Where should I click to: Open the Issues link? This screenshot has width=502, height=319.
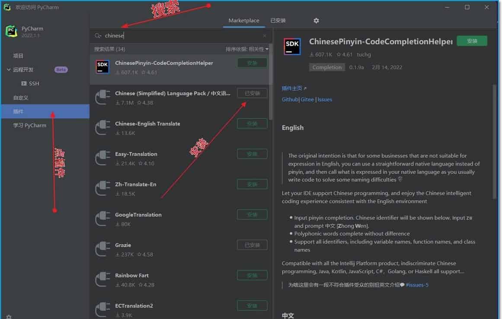coord(325,99)
